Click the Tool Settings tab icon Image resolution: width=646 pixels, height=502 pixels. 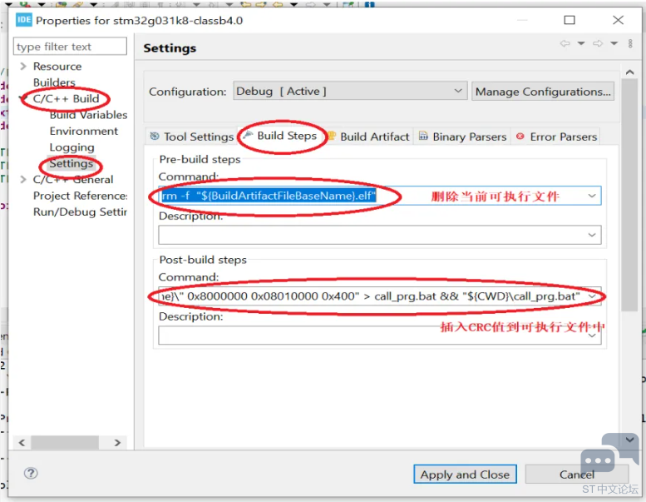tap(155, 137)
